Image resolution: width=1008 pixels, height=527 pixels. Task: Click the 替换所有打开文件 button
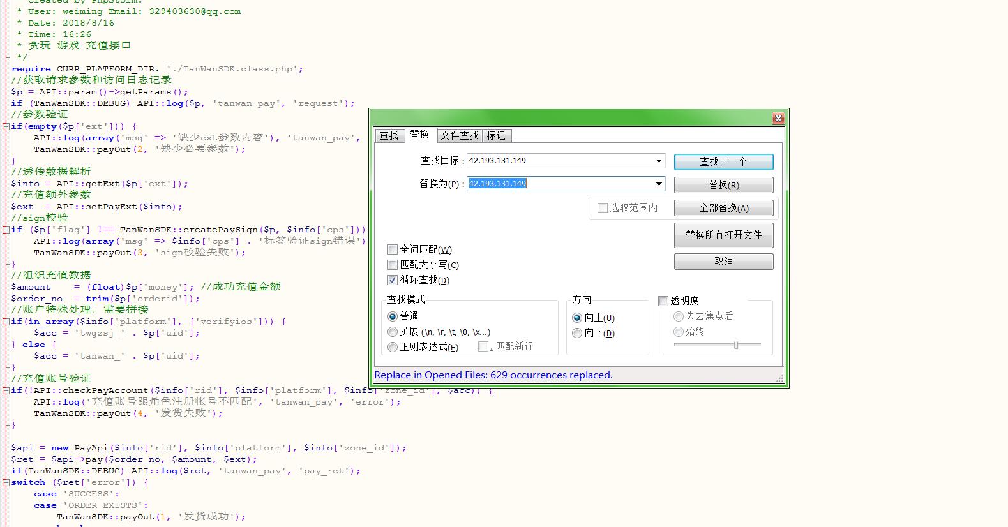coord(723,235)
